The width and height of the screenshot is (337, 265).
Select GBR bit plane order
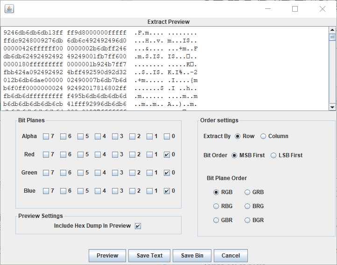pos(216,220)
